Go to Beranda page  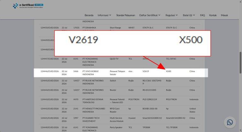[89, 15]
